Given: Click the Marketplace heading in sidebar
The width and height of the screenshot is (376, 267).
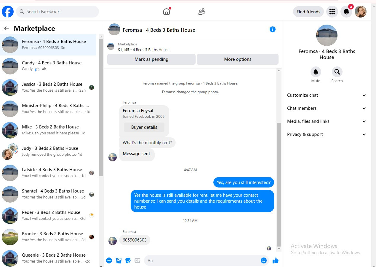Looking at the screenshot, I should pos(34,28).
